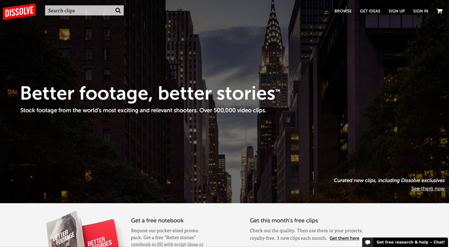The width and height of the screenshot is (449, 247).
Task: Select Get this month's free clips heading
Action: pos(284,221)
